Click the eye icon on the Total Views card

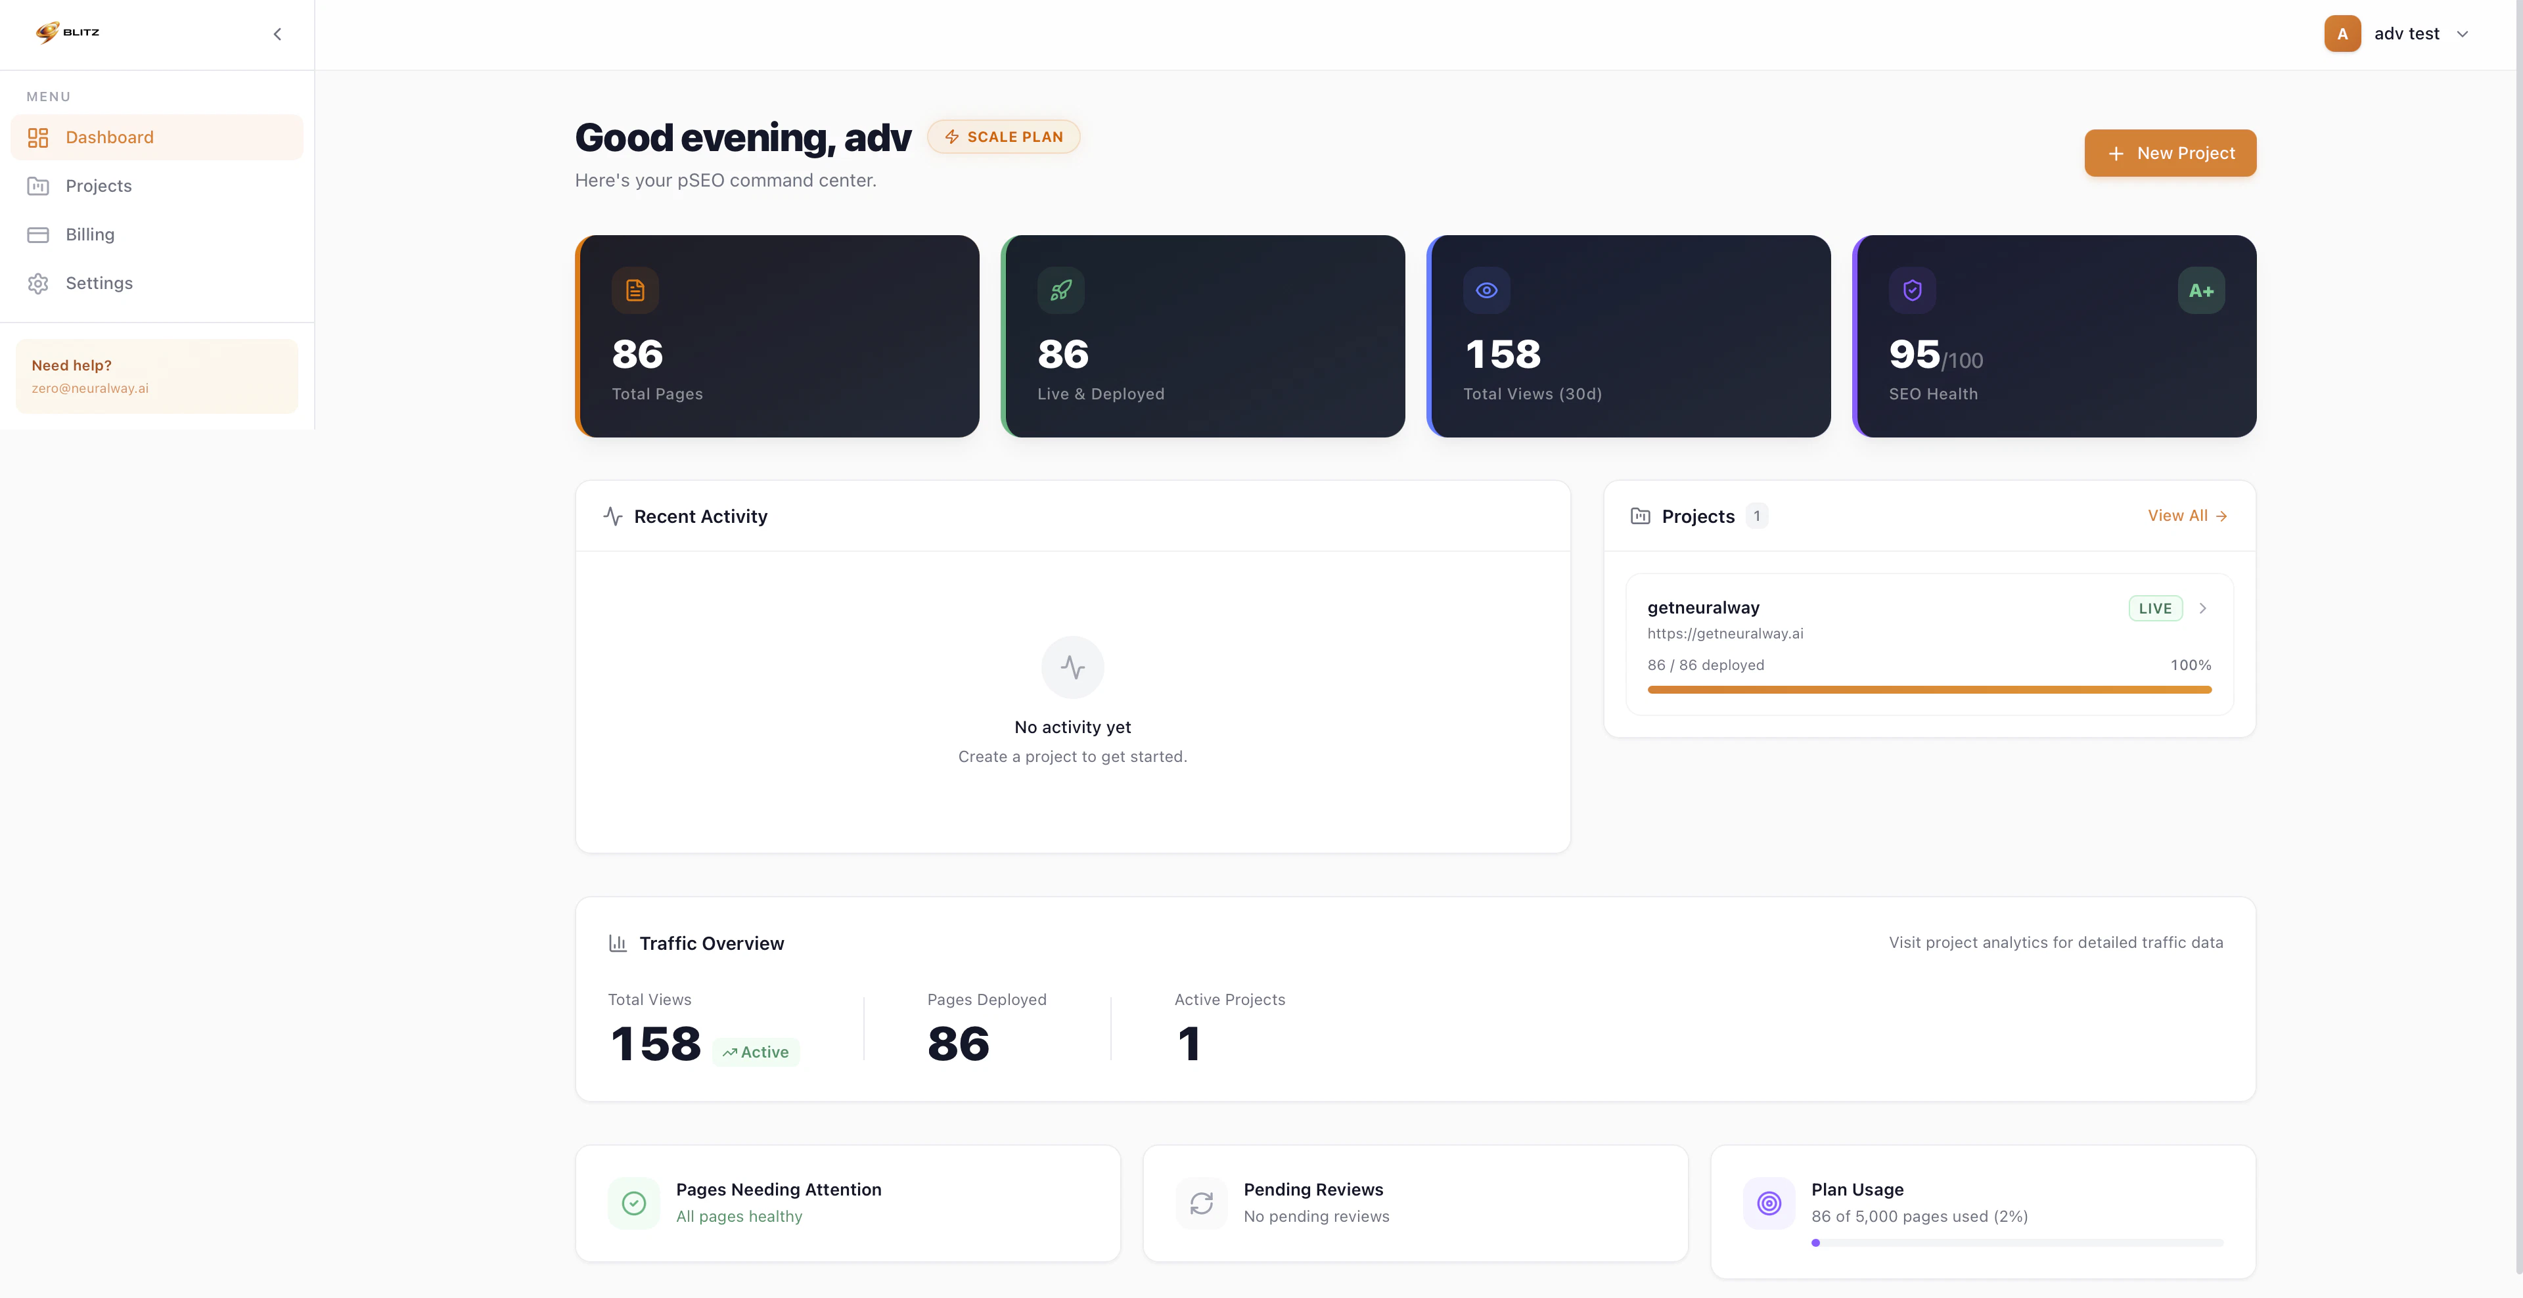[1486, 291]
